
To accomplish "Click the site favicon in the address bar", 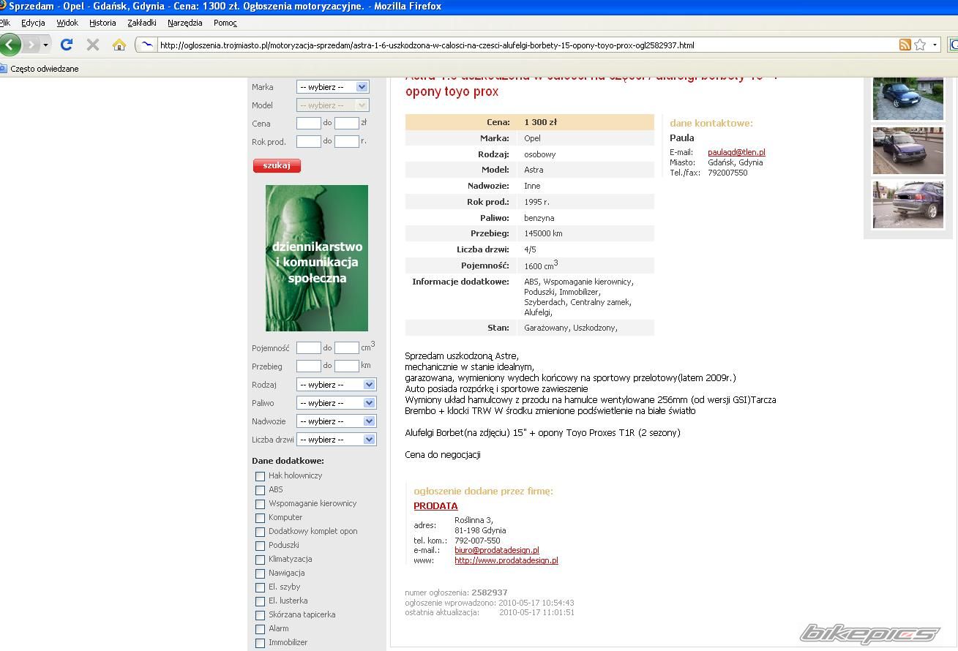I will coord(147,45).
